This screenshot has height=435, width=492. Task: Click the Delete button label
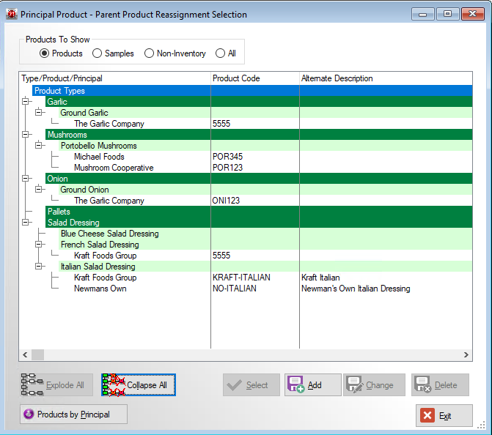pos(446,385)
